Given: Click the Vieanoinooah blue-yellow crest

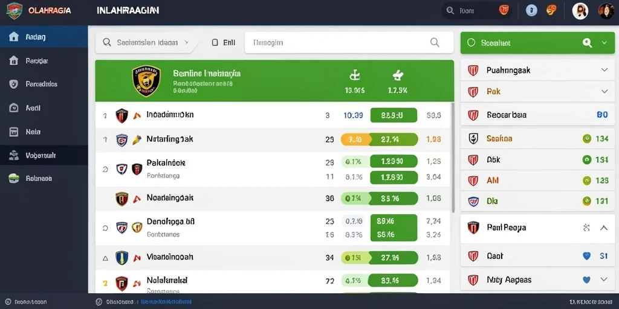Looking at the screenshot, I should click(122, 258).
